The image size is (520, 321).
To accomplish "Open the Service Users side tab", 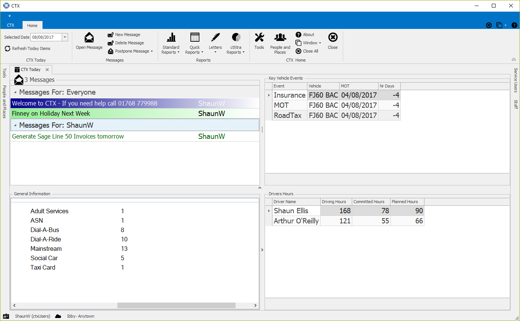I will [x=515, y=80].
